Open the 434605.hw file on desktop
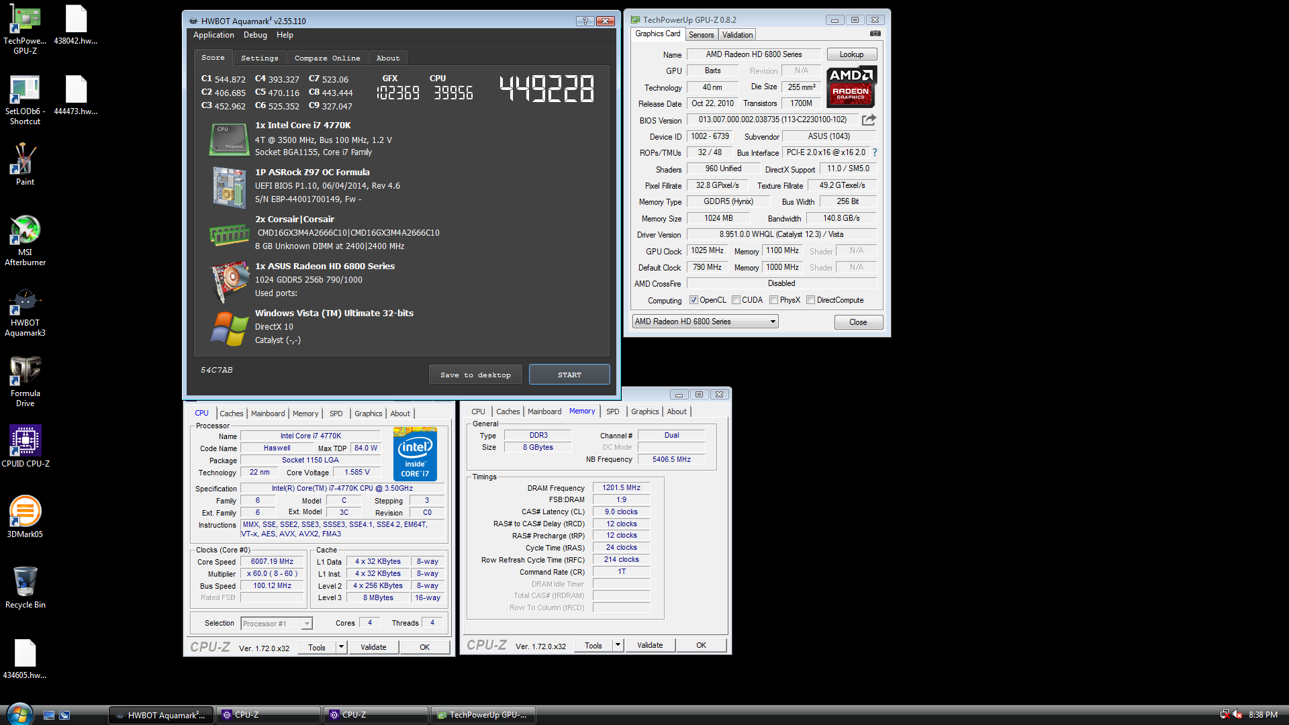The height and width of the screenshot is (725, 1289). click(x=25, y=659)
